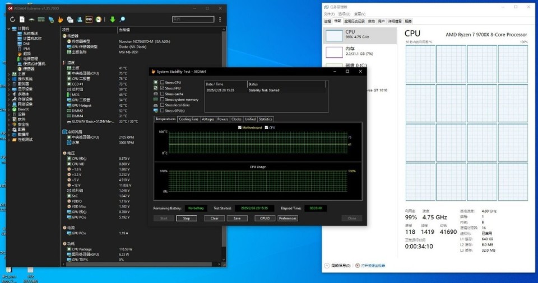The image size is (538, 283).
Task: Click the 简略信息 collapse arrow in Task Manager
Action: coord(327,266)
